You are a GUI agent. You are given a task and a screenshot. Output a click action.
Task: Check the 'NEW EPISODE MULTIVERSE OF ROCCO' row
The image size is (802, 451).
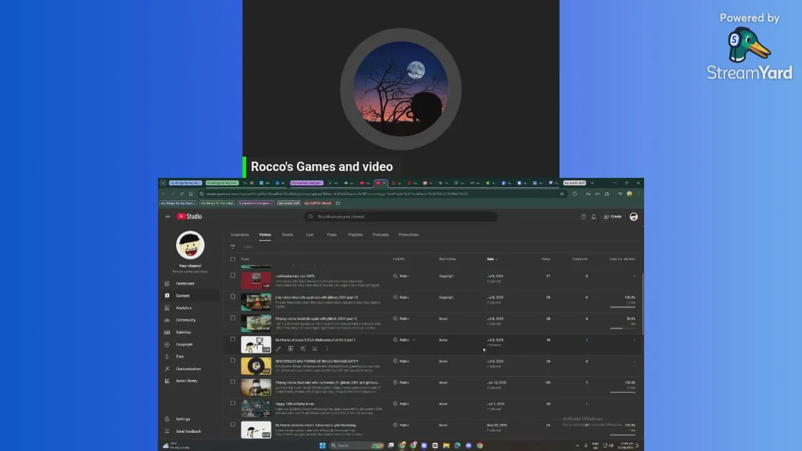pos(233,361)
